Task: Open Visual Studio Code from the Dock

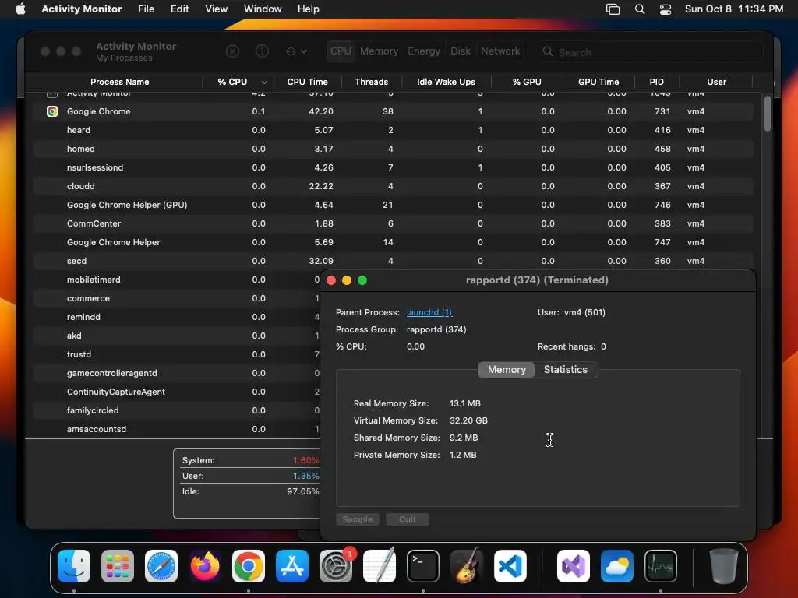Action: 510,566
